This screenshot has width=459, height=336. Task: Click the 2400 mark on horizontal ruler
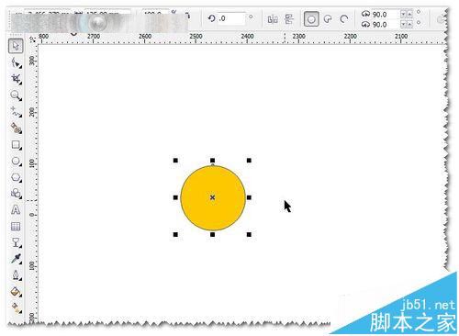click(247, 36)
